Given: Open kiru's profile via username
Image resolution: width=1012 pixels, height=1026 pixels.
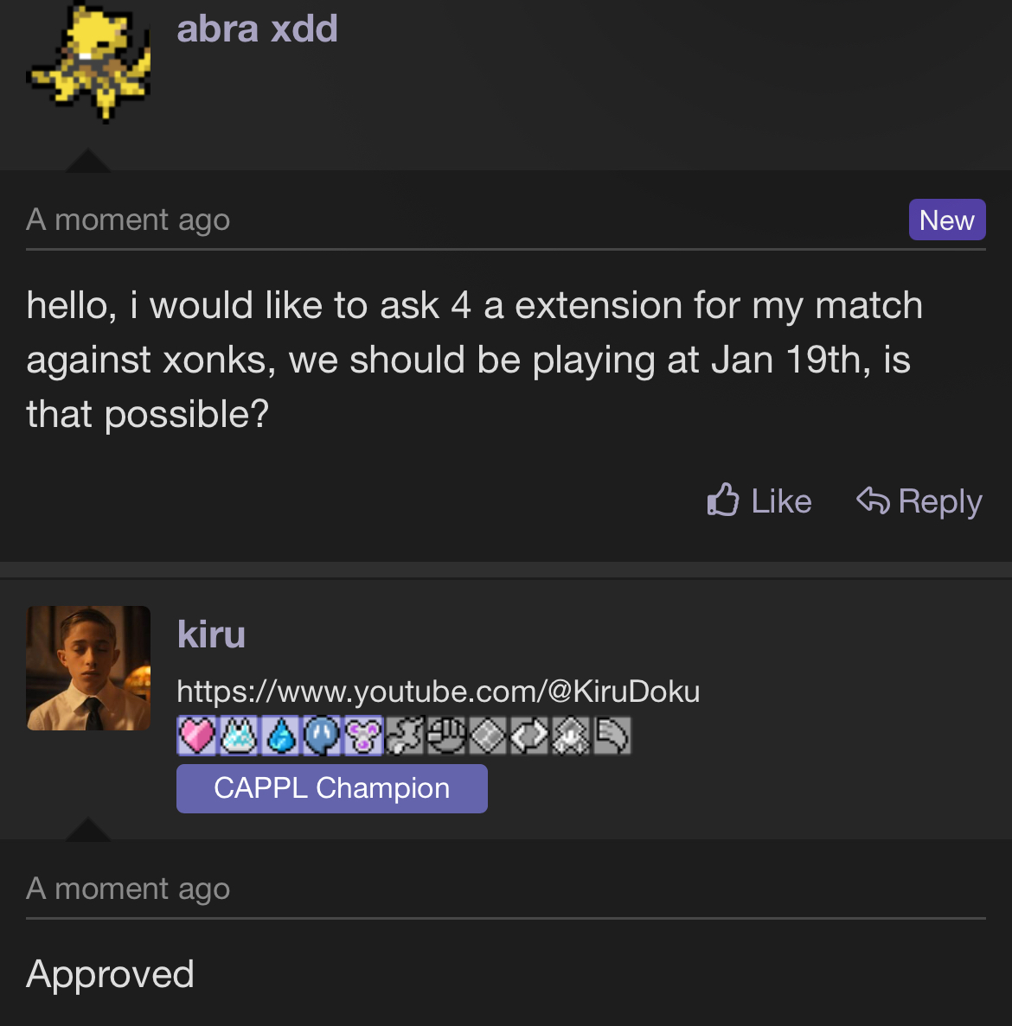Looking at the screenshot, I should coord(211,634).
